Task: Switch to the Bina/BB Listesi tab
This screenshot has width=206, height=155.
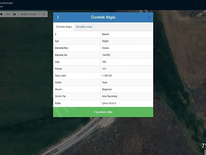Action: pyautogui.click(x=84, y=27)
